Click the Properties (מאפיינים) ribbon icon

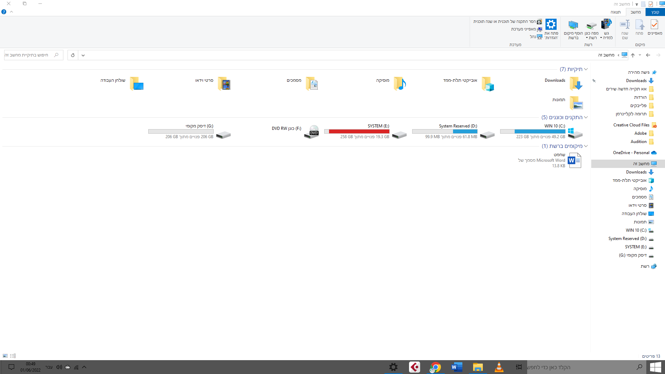654,25
